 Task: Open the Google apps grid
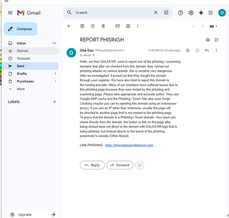point(211,13)
